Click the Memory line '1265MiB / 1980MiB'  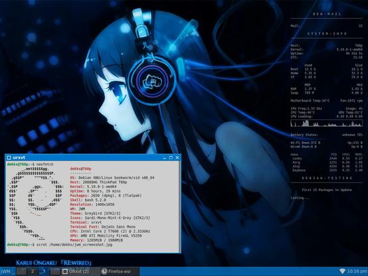[96, 240]
